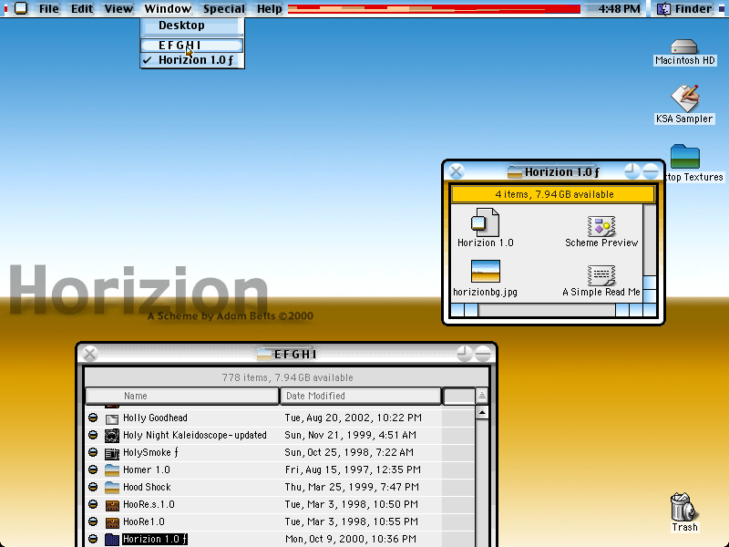Screen dimensions: 729x547
Task: Expand the Homer 1.0 folder row
Action: (93, 470)
